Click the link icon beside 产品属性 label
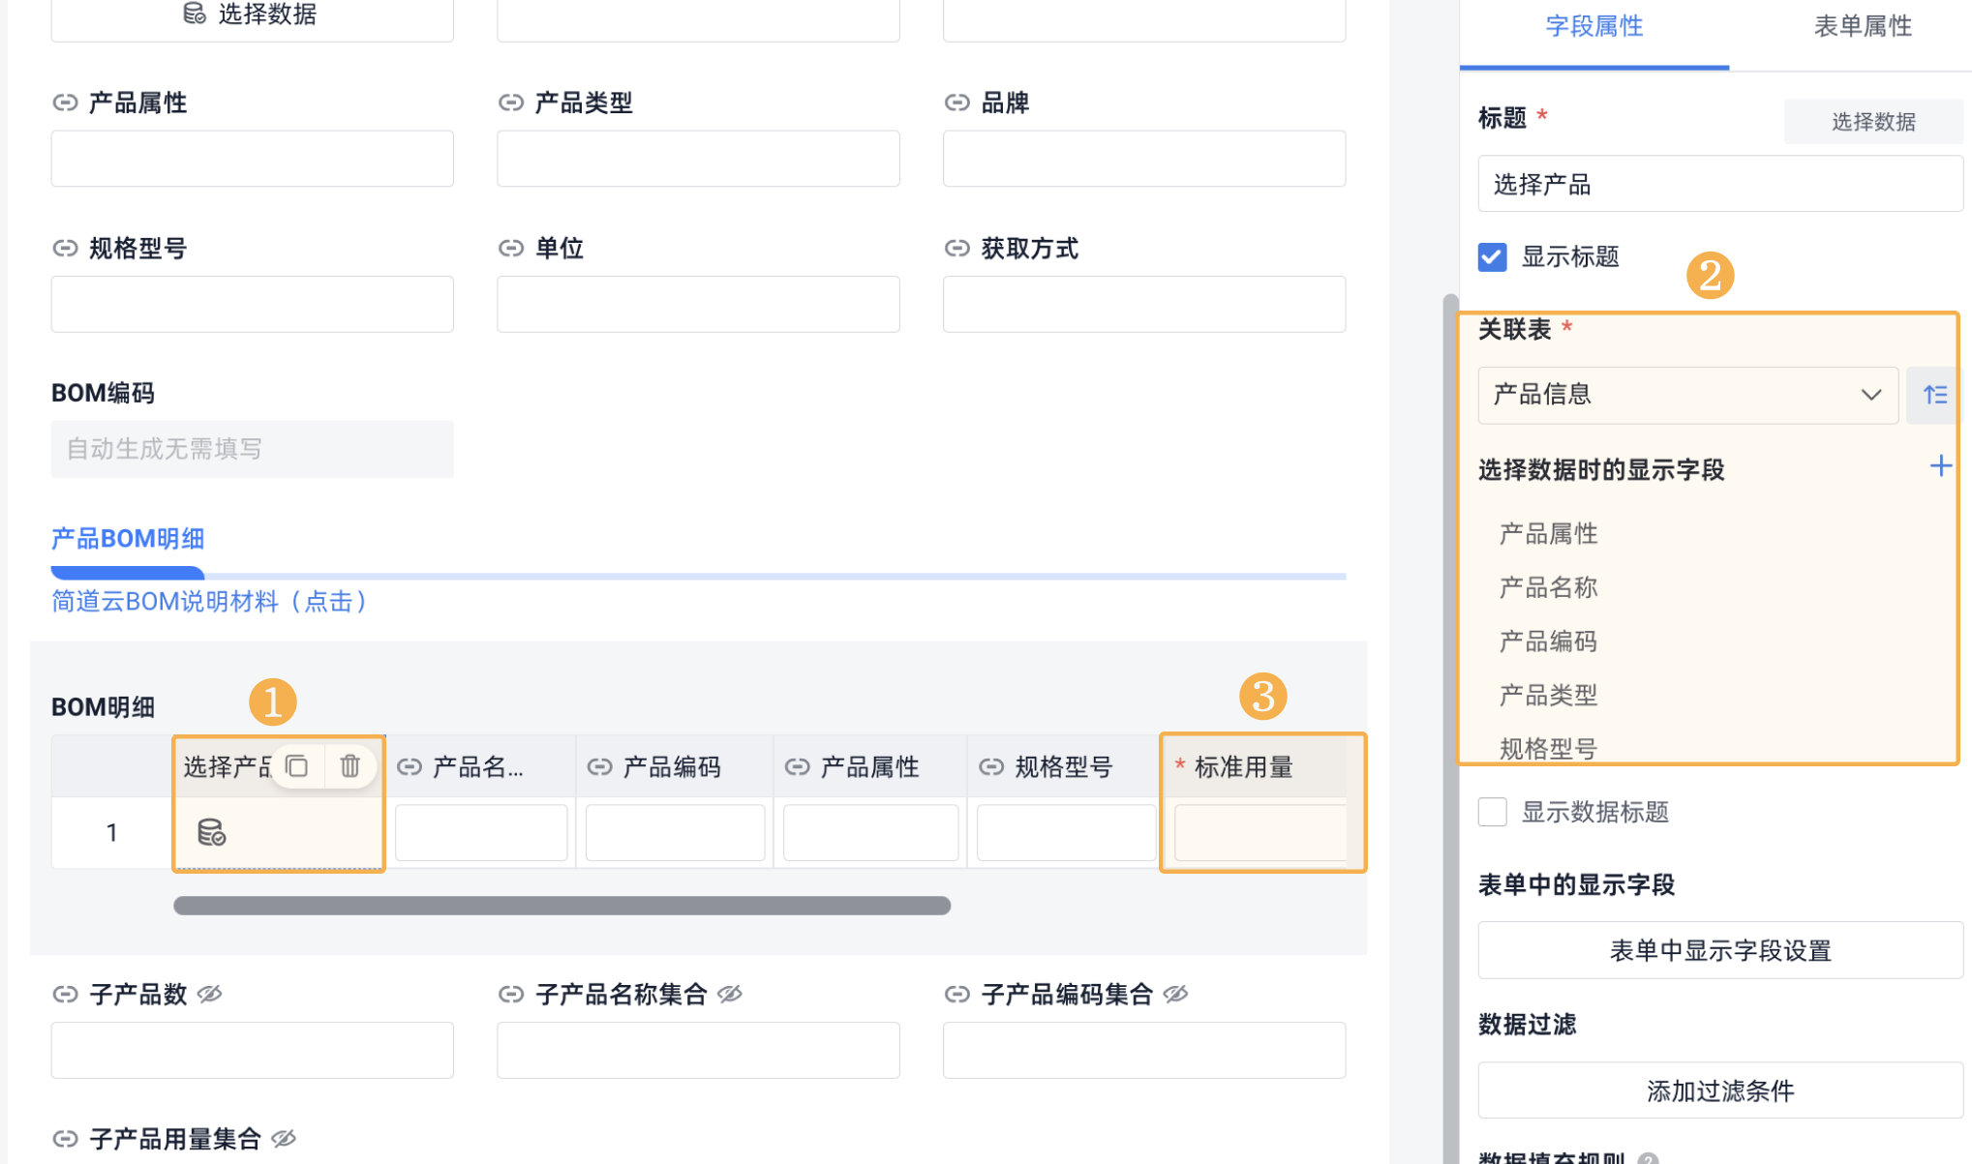Image resolution: width=1972 pixels, height=1164 pixels. pyautogui.click(x=65, y=103)
